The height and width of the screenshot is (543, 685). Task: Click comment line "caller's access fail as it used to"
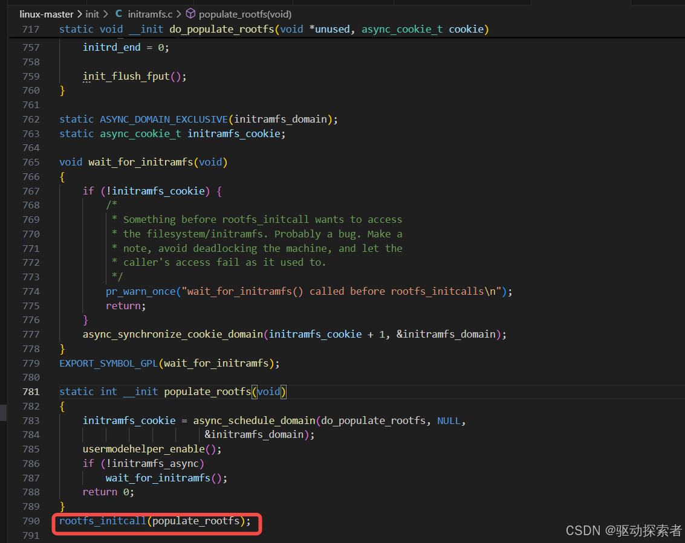222,262
